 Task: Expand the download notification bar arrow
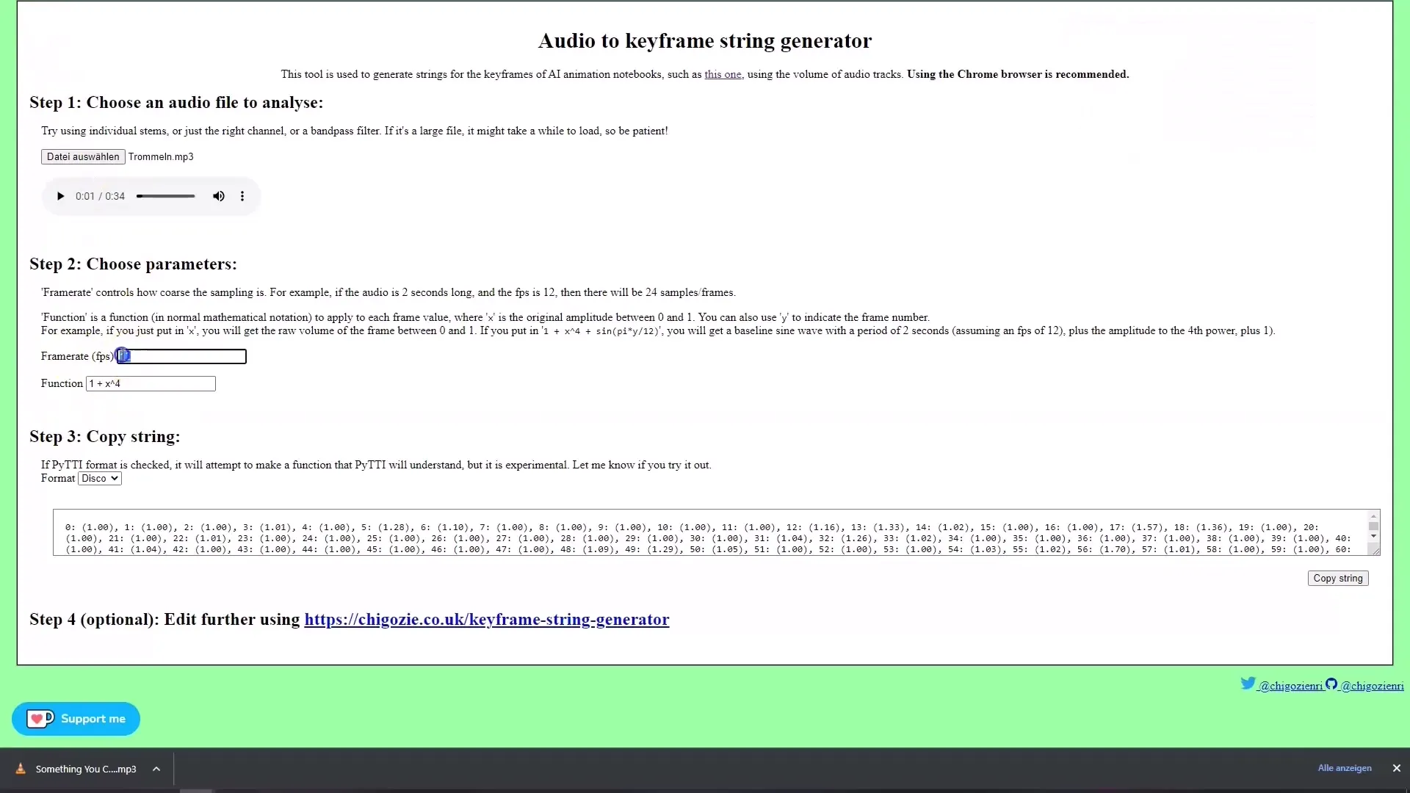(x=155, y=769)
